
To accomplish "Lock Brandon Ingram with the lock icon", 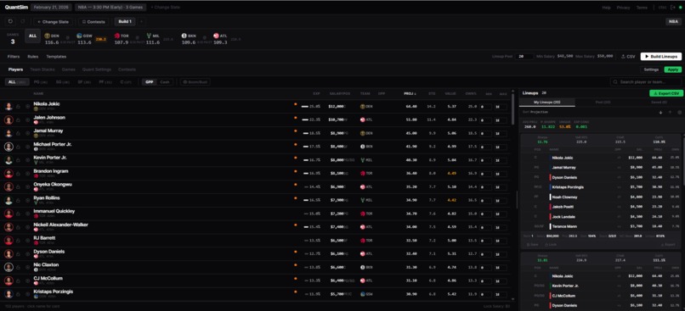I will pos(19,174).
